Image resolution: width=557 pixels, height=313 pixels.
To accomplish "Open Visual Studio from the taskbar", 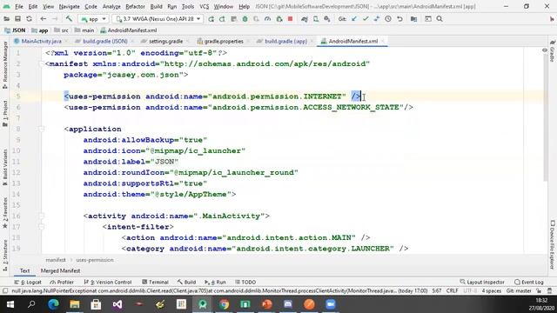I will tap(117, 304).
